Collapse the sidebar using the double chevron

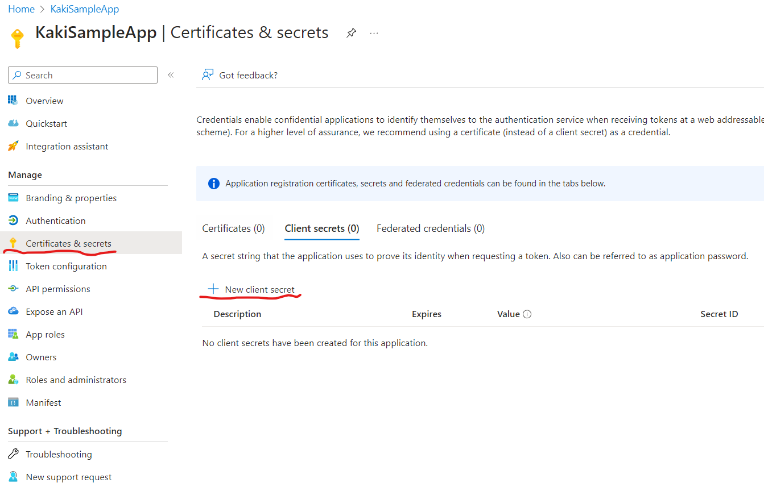(171, 75)
